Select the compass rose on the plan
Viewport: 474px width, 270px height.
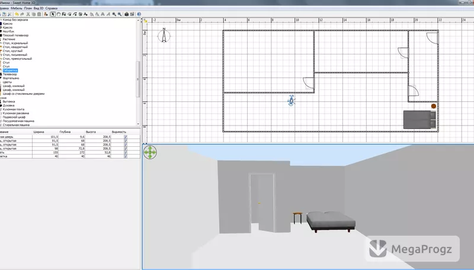(164, 36)
